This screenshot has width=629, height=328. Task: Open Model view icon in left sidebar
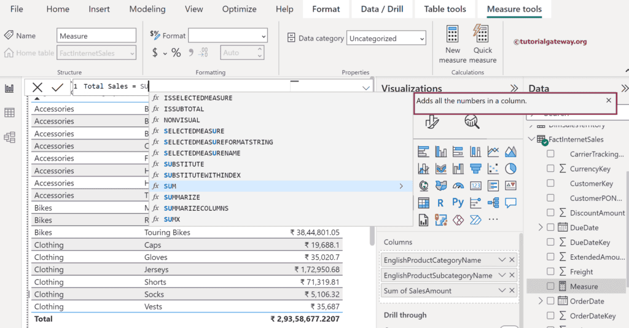pos(9,138)
